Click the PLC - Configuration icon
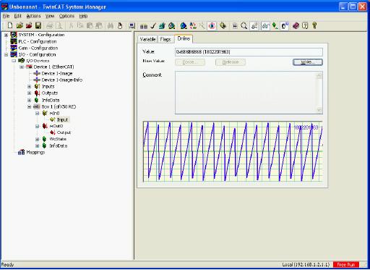The height and width of the screenshot is (270, 370). pyautogui.click(x=14, y=41)
